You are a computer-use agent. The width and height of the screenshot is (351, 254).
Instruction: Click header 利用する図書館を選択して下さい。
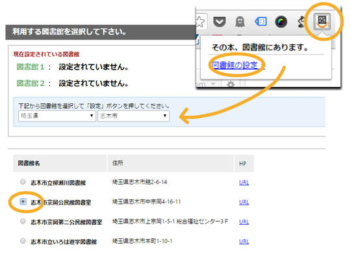pos(70,32)
